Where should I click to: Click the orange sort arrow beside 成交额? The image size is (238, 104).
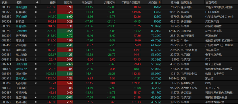point(159,2)
